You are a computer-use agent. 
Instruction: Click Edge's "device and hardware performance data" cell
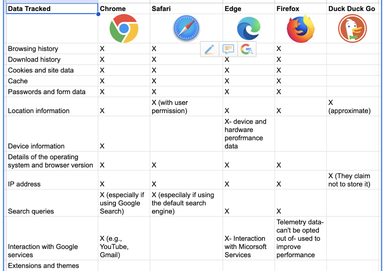point(248,134)
